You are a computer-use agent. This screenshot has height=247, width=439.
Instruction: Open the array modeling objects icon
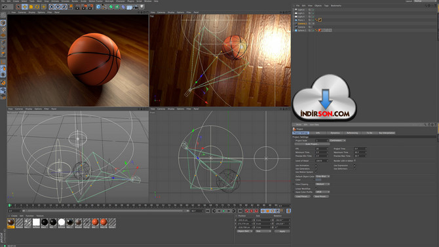coord(117,7)
